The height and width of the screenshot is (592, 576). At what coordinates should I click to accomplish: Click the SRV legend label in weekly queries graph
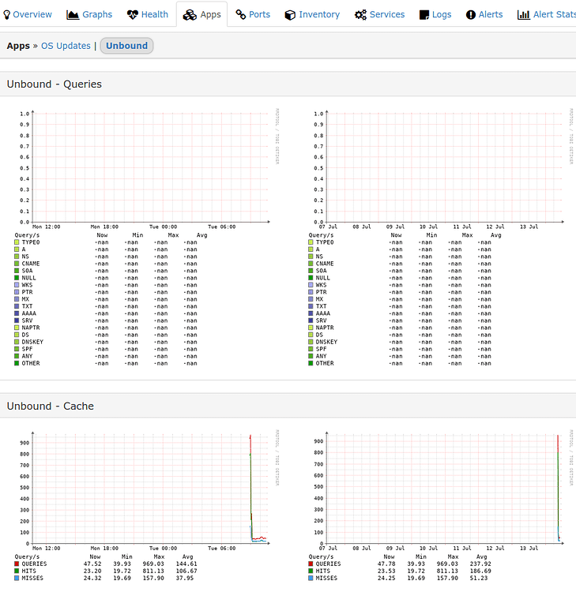pyautogui.click(x=322, y=320)
